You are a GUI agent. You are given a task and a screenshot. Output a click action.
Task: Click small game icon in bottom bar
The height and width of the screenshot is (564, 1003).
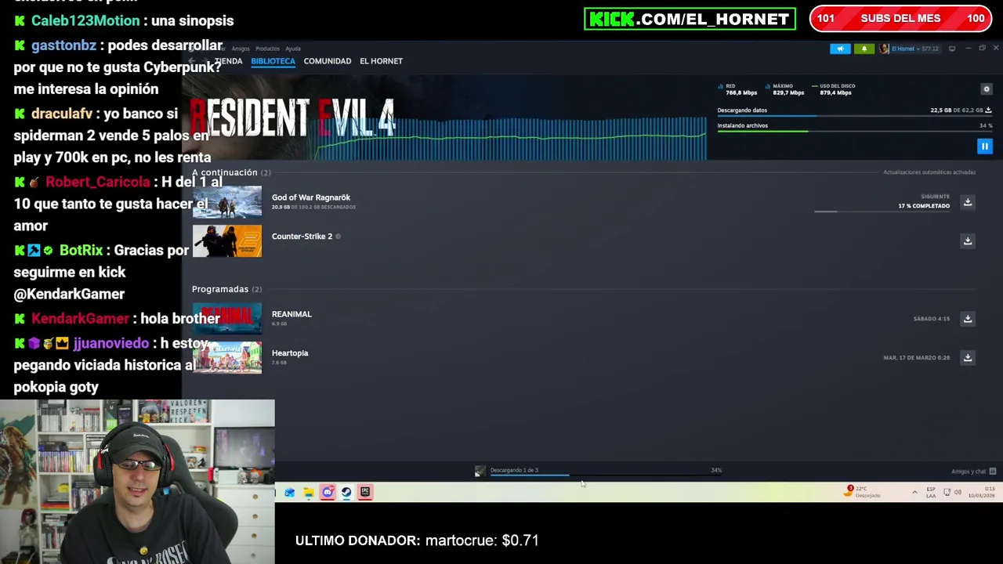[480, 471]
